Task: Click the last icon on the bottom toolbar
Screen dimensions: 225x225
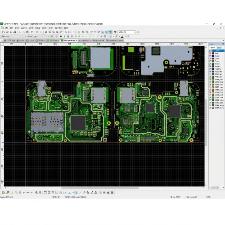Action: coord(112,193)
